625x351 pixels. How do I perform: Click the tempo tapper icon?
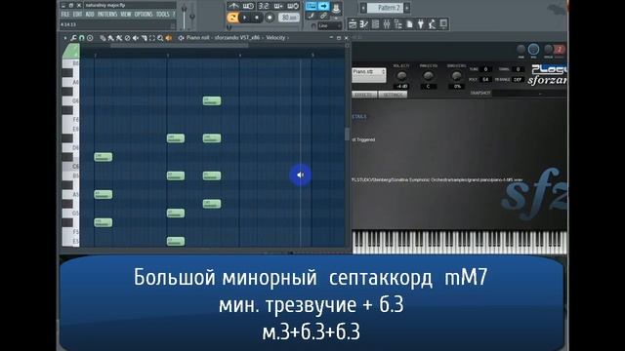pos(432,24)
